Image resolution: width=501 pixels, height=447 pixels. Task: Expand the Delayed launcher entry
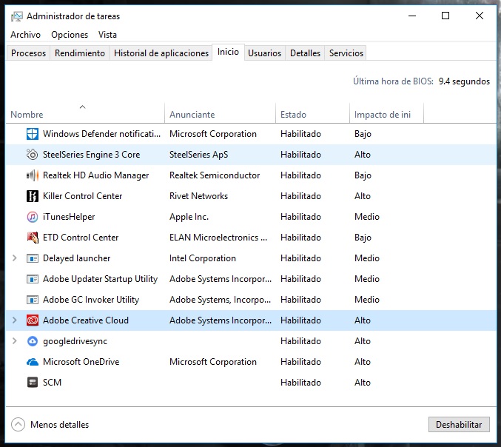(14, 258)
